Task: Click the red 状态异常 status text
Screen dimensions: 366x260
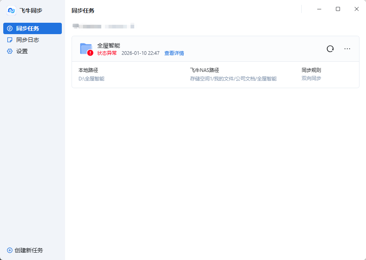Action: pyautogui.click(x=107, y=53)
